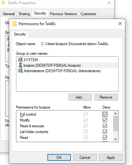Image resolution: width=132 pixels, height=165 pixels.
Task: Toggle Deny for List folder contents
Action: point(105,131)
